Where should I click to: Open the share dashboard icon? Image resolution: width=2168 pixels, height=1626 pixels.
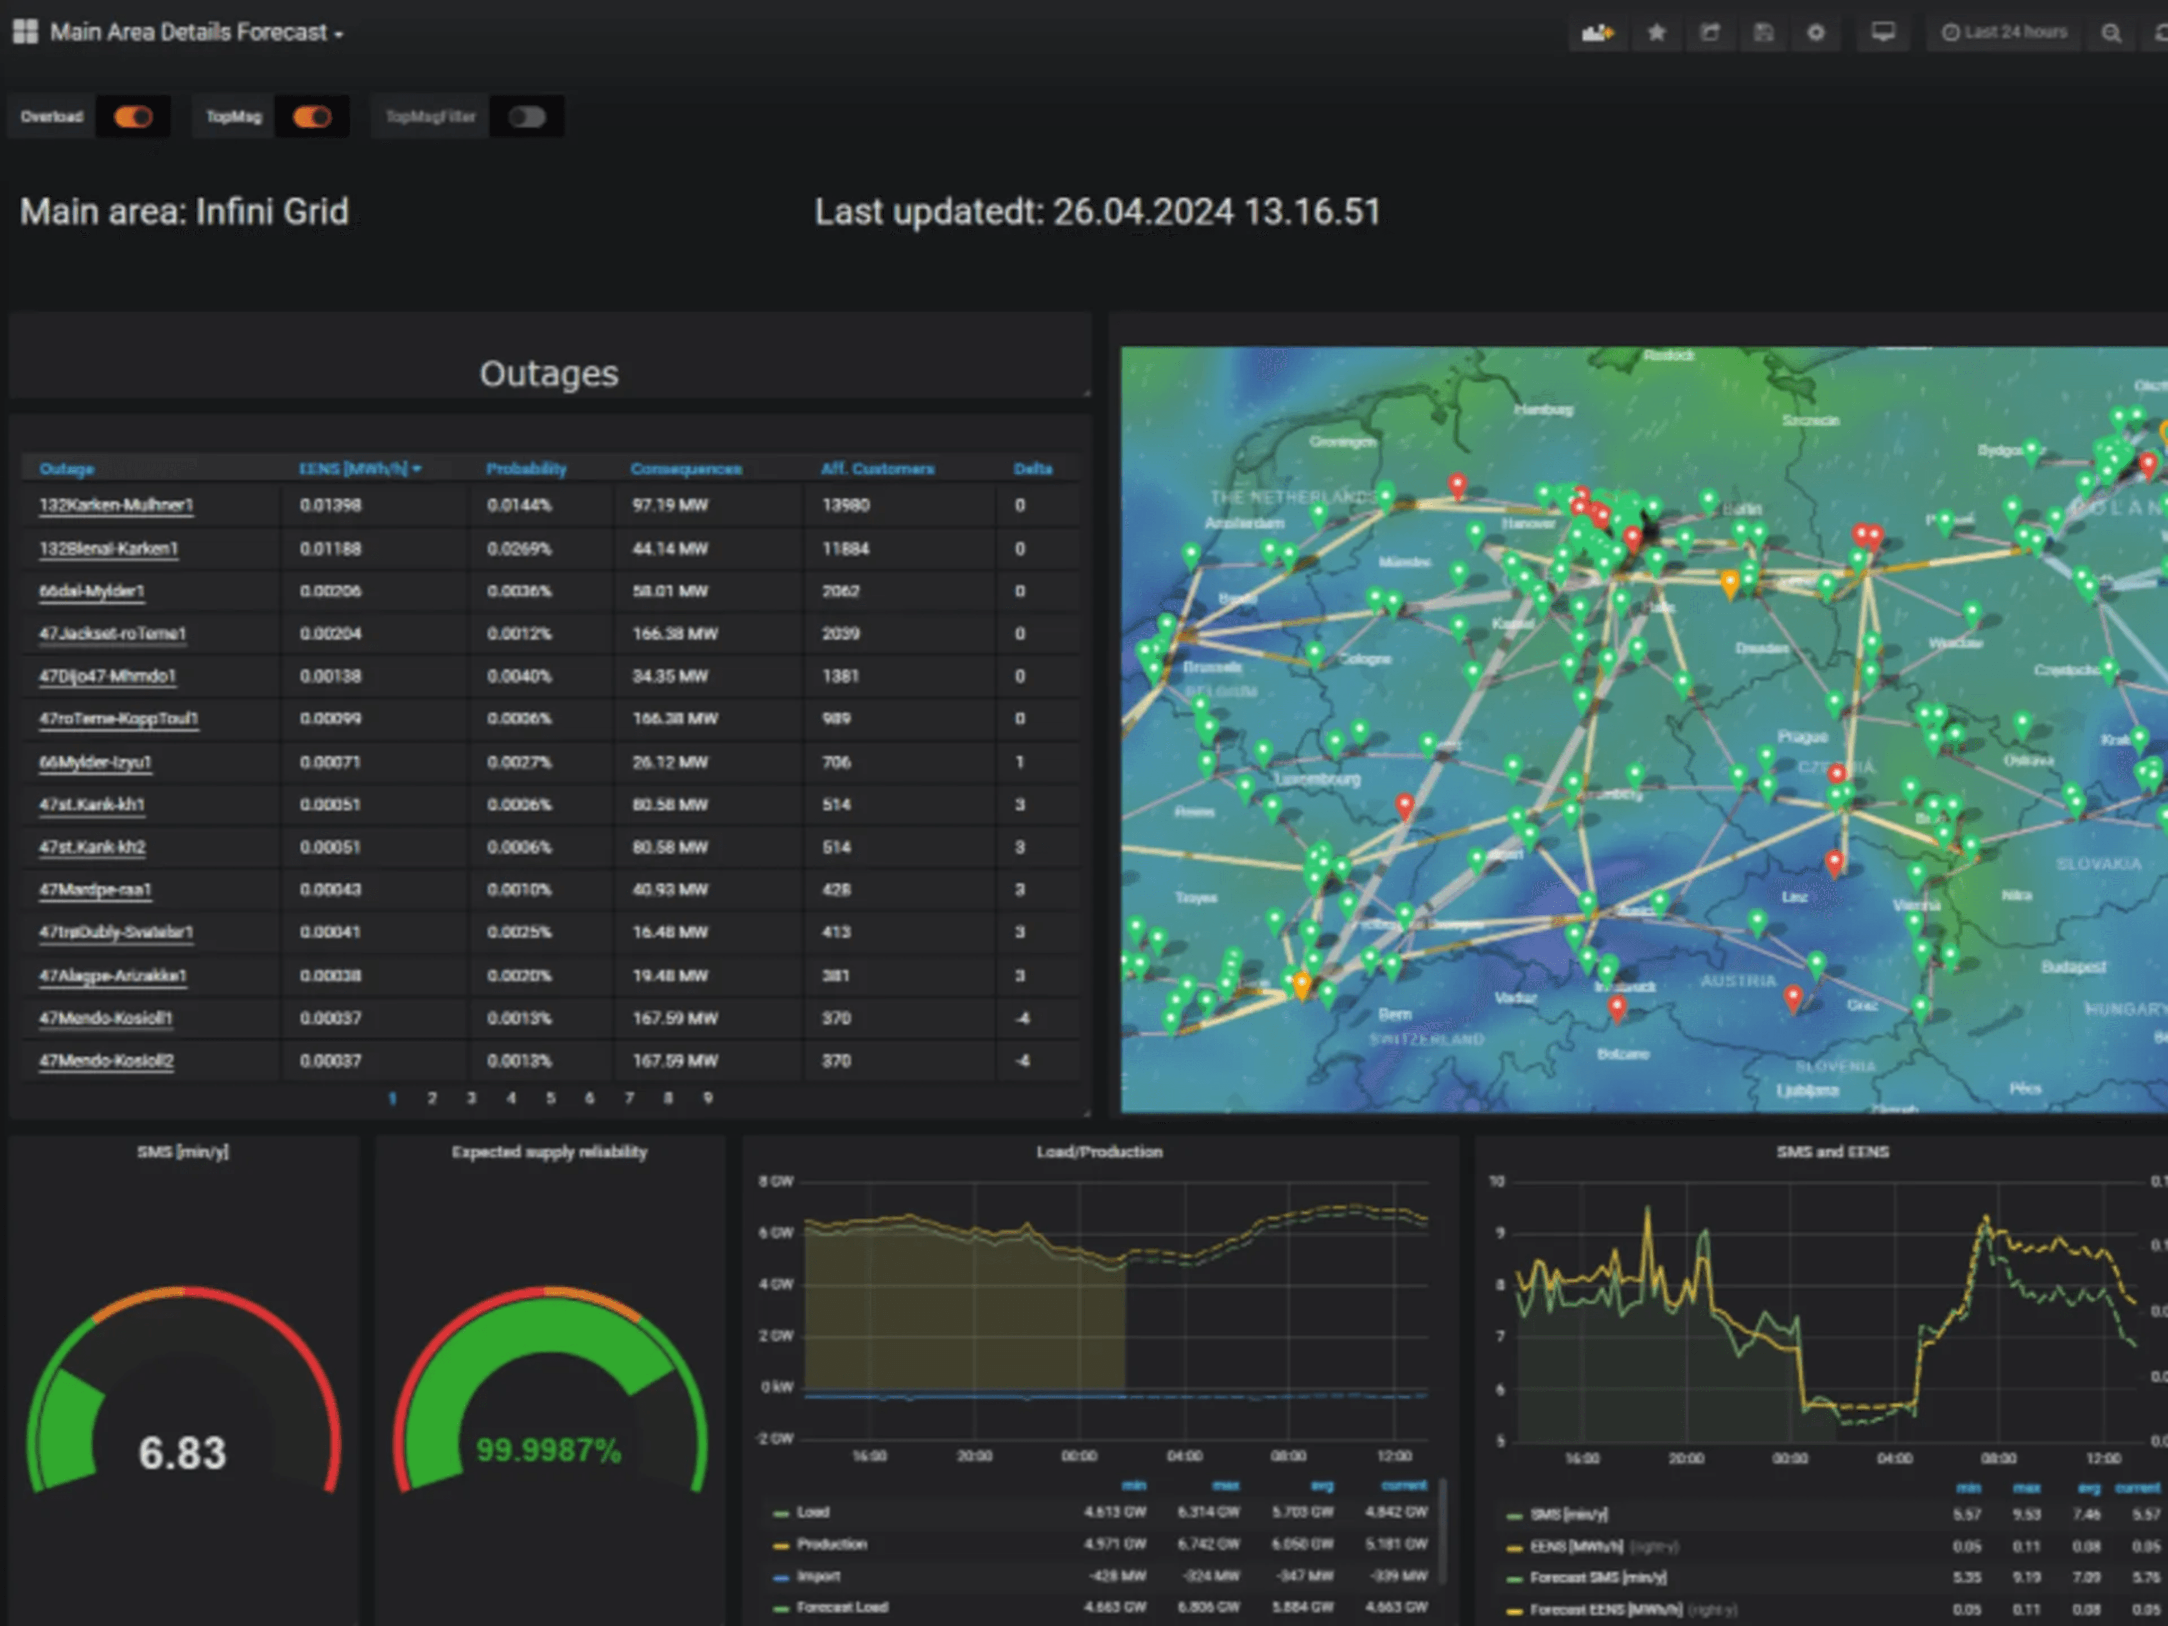[1711, 32]
